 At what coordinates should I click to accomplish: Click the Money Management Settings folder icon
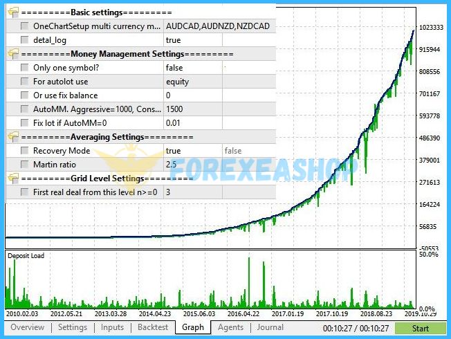13,54
